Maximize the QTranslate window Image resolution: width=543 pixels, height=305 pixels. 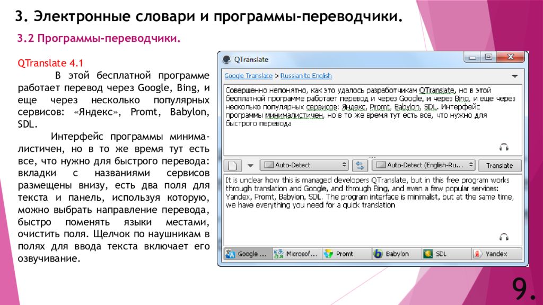[488, 57]
